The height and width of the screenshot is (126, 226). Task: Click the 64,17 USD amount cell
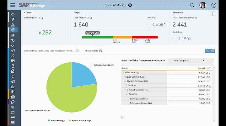coord(190,73)
